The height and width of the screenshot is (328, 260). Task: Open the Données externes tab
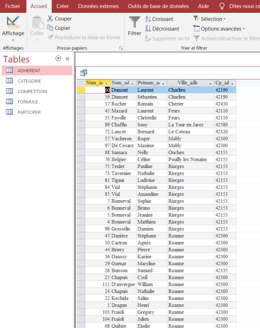98,6
